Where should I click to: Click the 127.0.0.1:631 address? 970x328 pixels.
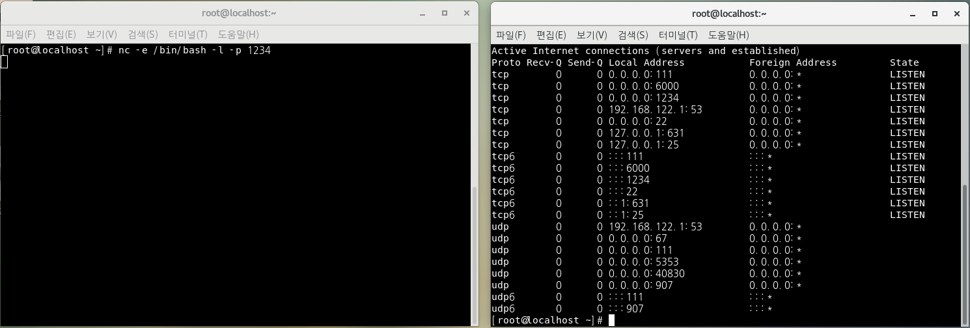tap(646, 133)
